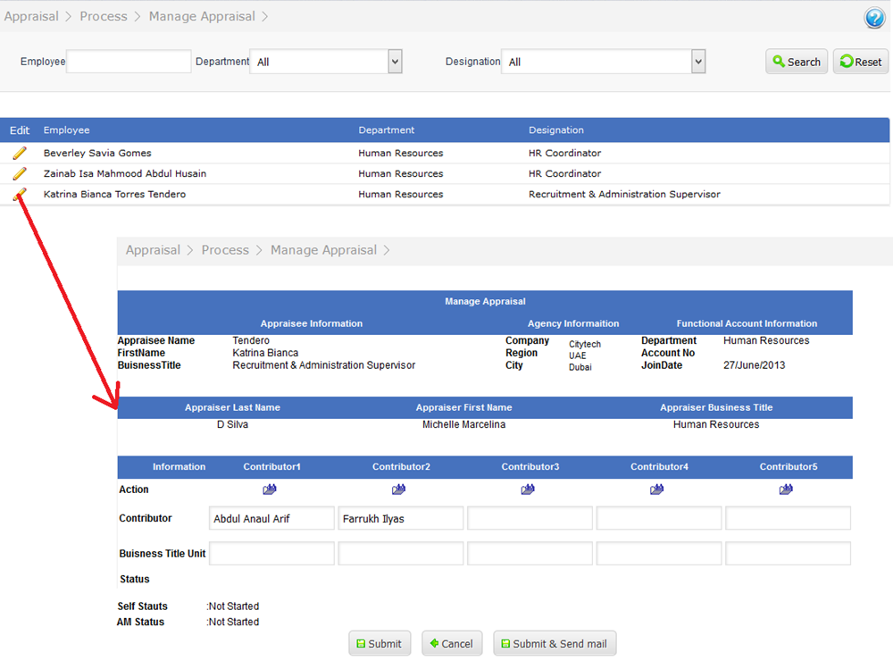Click Manage Appraisal in the top breadcrumb
The width and height of the screenshot is (893, 669).
[202, 16]
